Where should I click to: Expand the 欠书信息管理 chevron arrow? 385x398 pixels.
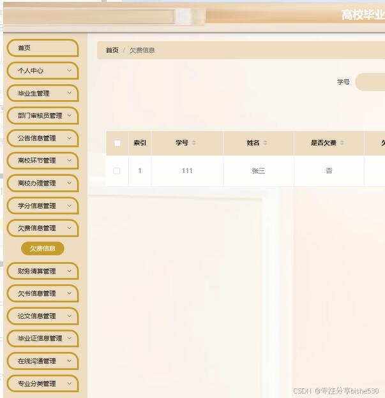69,293
